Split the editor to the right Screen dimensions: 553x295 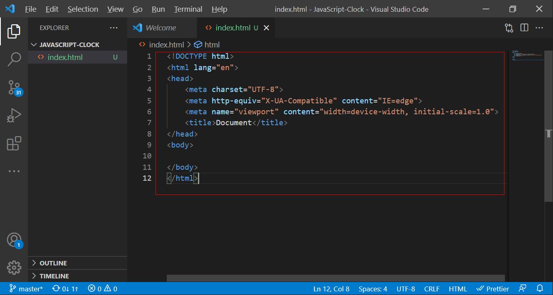pyautogui.click(x=524, y=28)
